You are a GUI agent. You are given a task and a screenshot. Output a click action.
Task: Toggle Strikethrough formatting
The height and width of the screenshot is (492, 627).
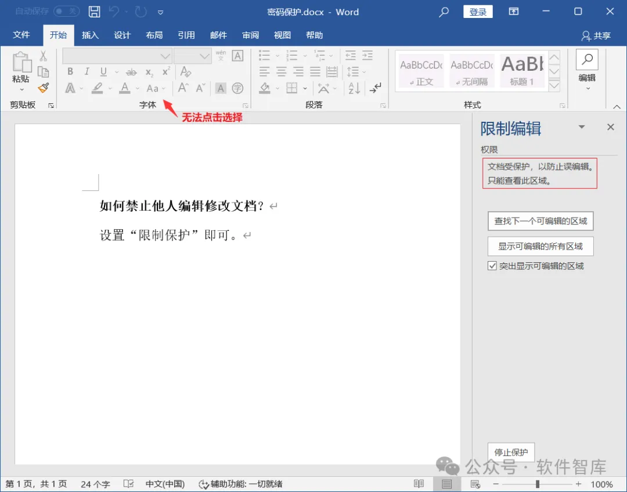click(x=131, y=73)
